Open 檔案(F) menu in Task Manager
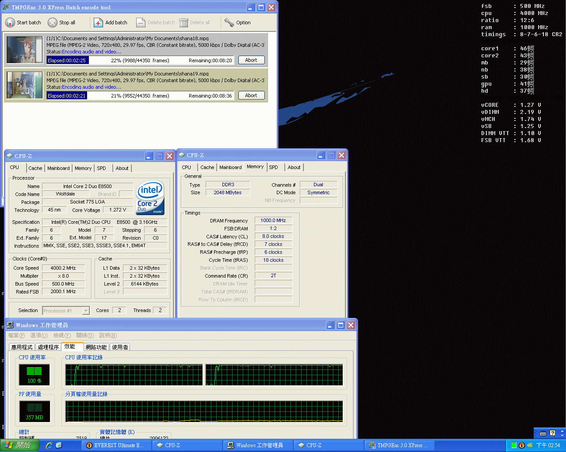 tap(16, 335)
